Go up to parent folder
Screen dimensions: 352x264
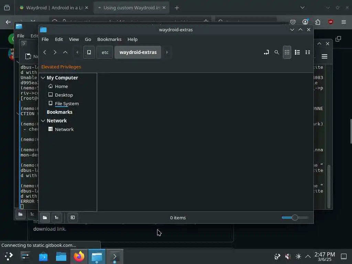[65, 52]
